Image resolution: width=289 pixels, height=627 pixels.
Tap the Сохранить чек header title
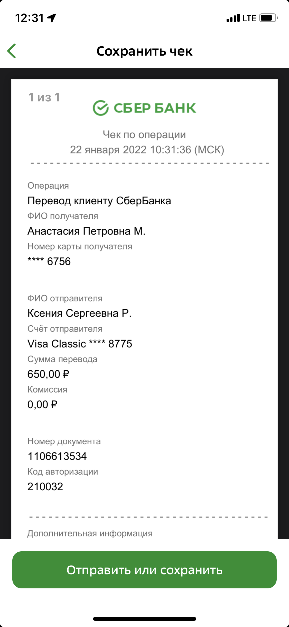click(x=144, y=51)
